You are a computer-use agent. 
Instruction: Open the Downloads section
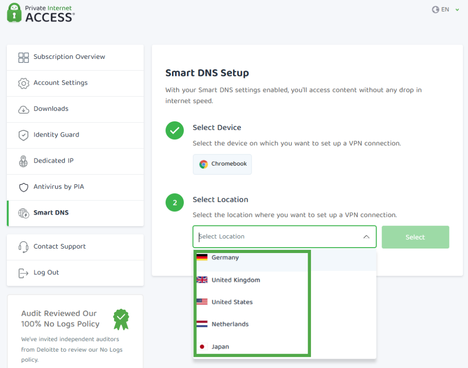tap(75, 109)
